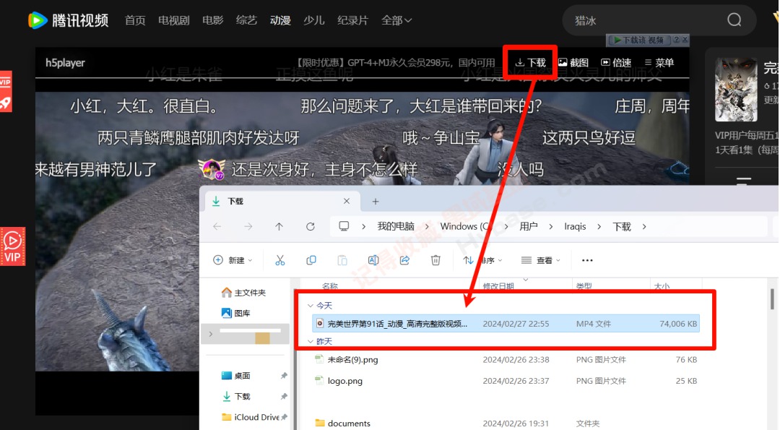
Task: Open the 电影 movies tab
Action: coord(212,20)
